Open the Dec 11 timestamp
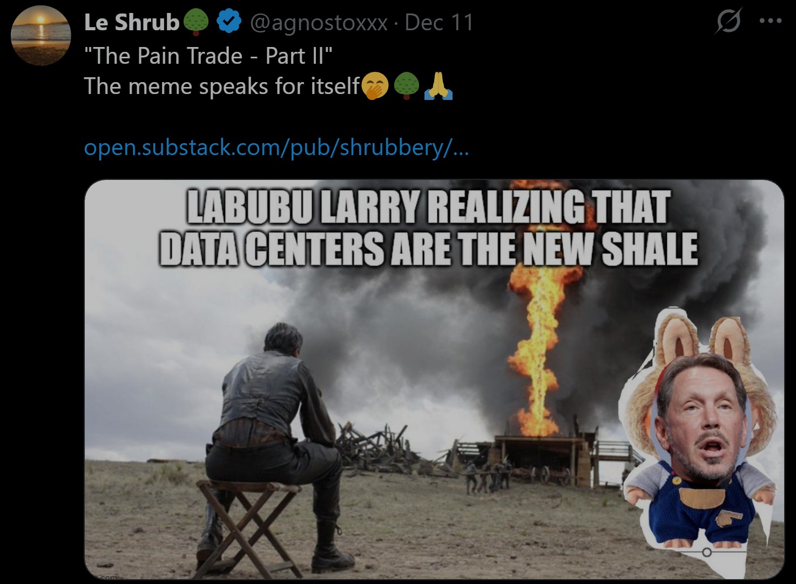This screenshot has width=796, height=584. click(439, 22)
